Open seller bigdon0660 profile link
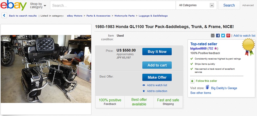Screen dimensions: 257x116 [198, 48]
